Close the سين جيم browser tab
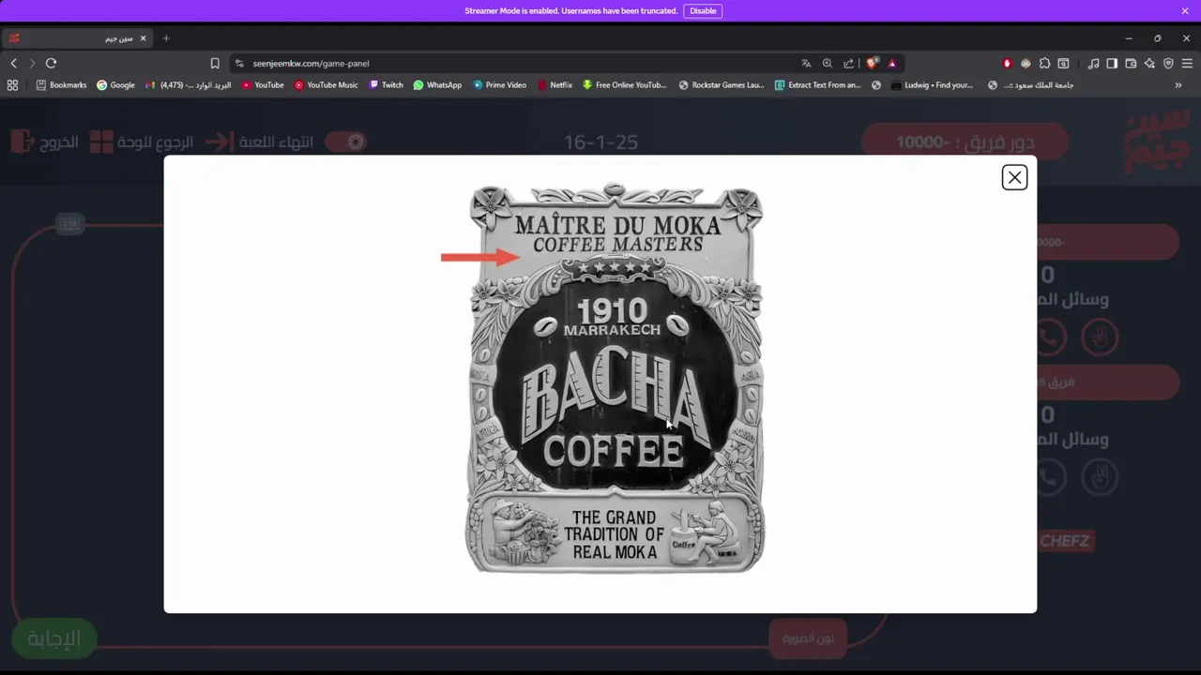This screenshot has height=675, width=1201. pyautogui.click(x=144, y=38)
